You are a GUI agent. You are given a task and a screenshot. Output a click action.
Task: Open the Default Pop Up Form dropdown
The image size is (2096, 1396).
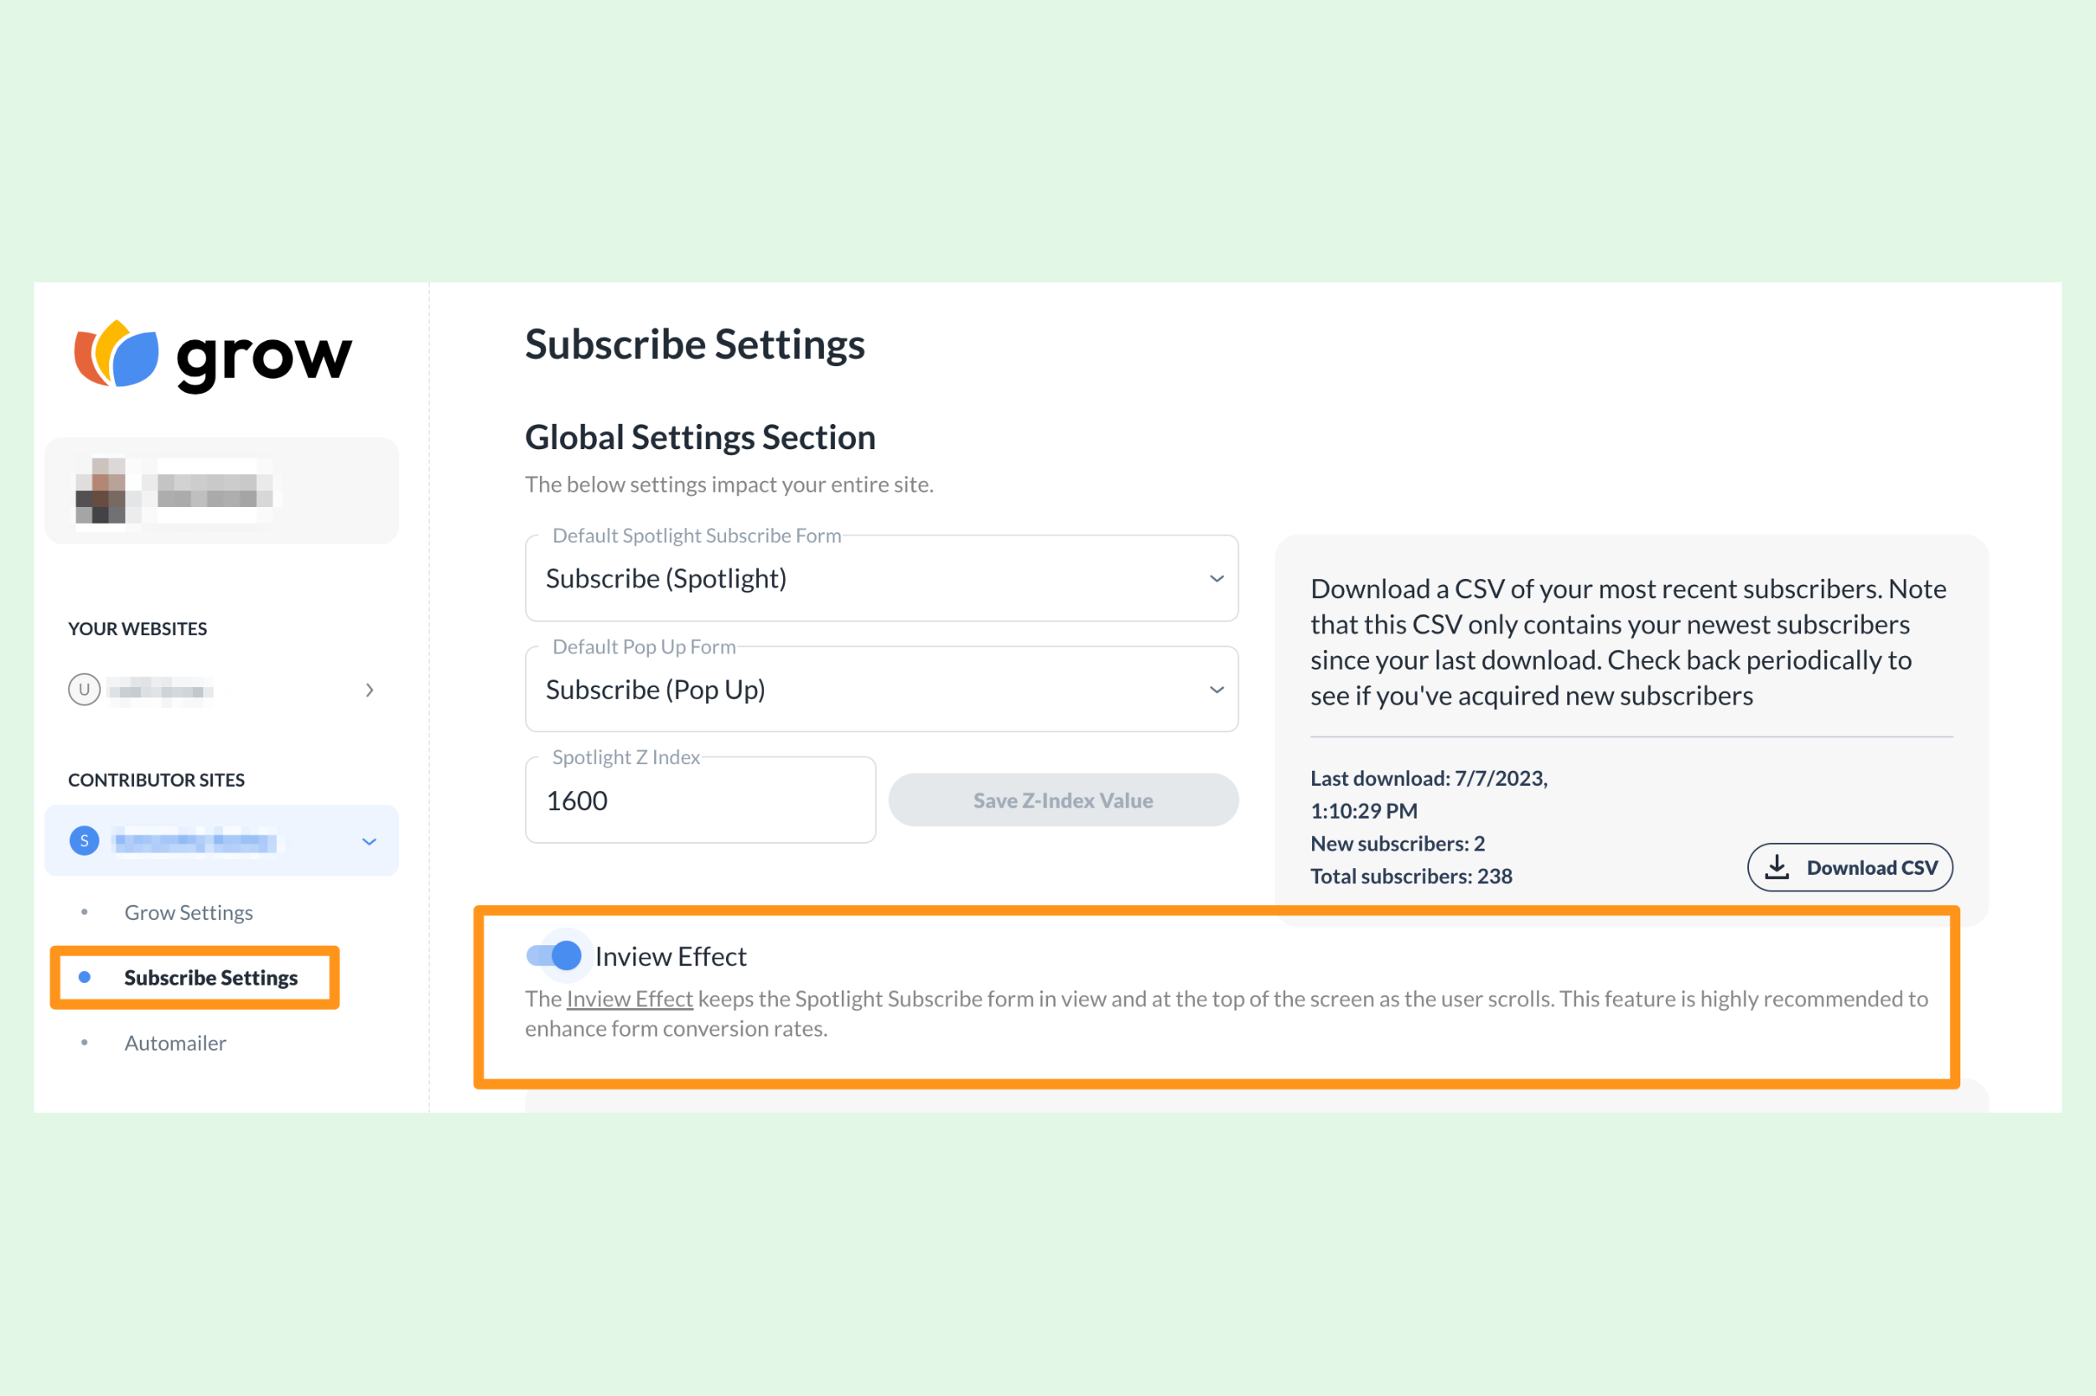click(881, 689)
